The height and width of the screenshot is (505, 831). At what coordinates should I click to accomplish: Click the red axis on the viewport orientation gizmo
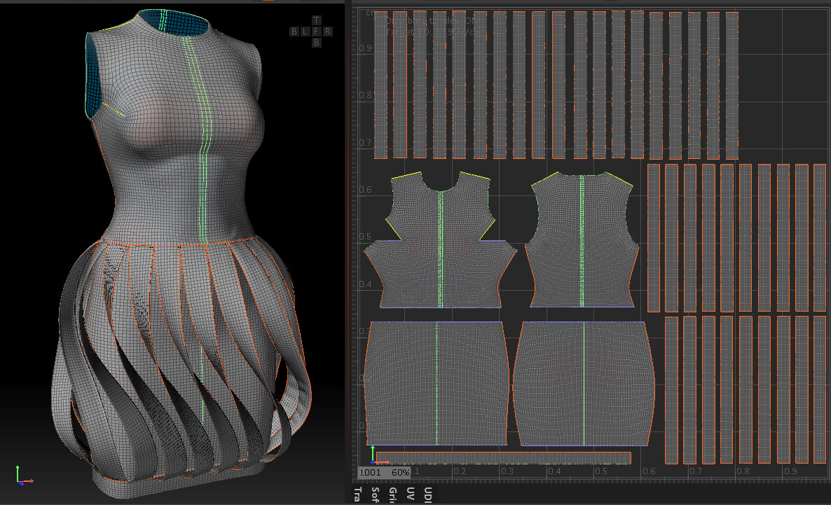pos(25,481)
